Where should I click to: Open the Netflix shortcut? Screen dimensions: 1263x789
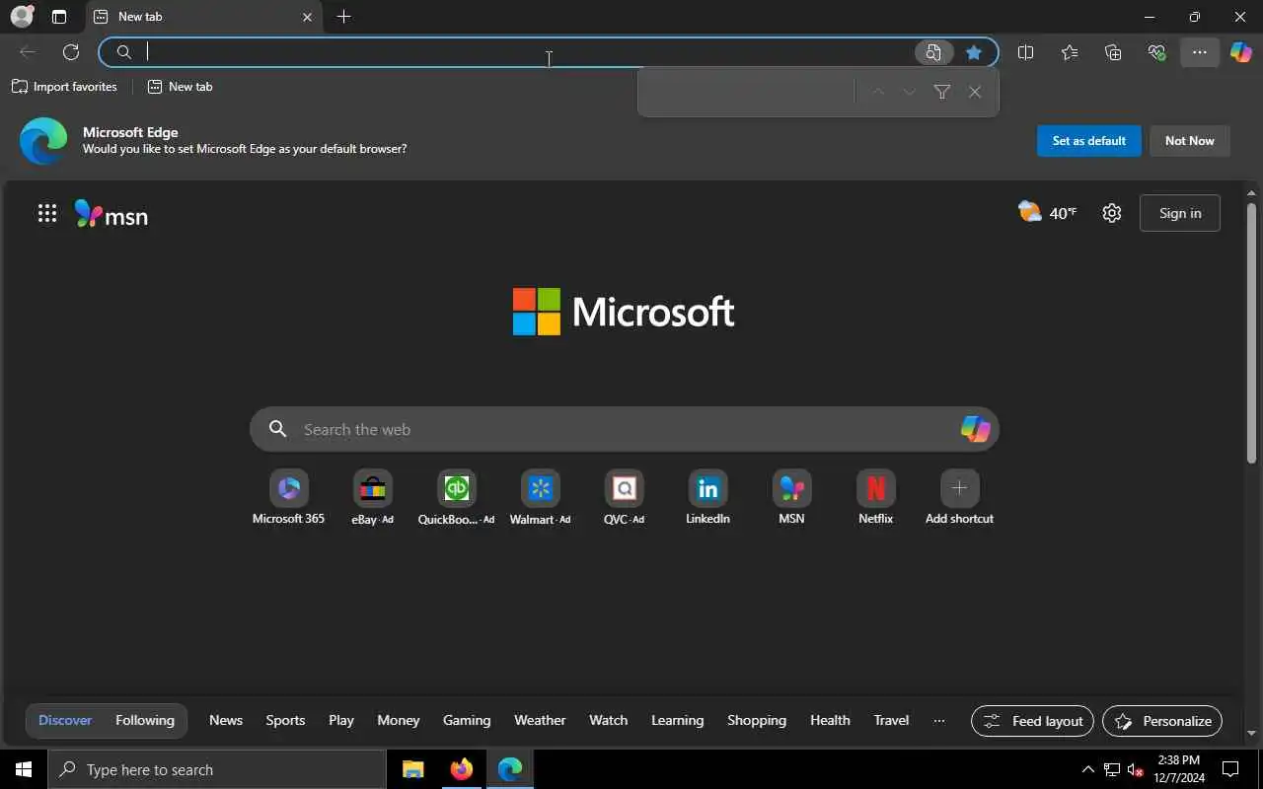tap(875, 497)
